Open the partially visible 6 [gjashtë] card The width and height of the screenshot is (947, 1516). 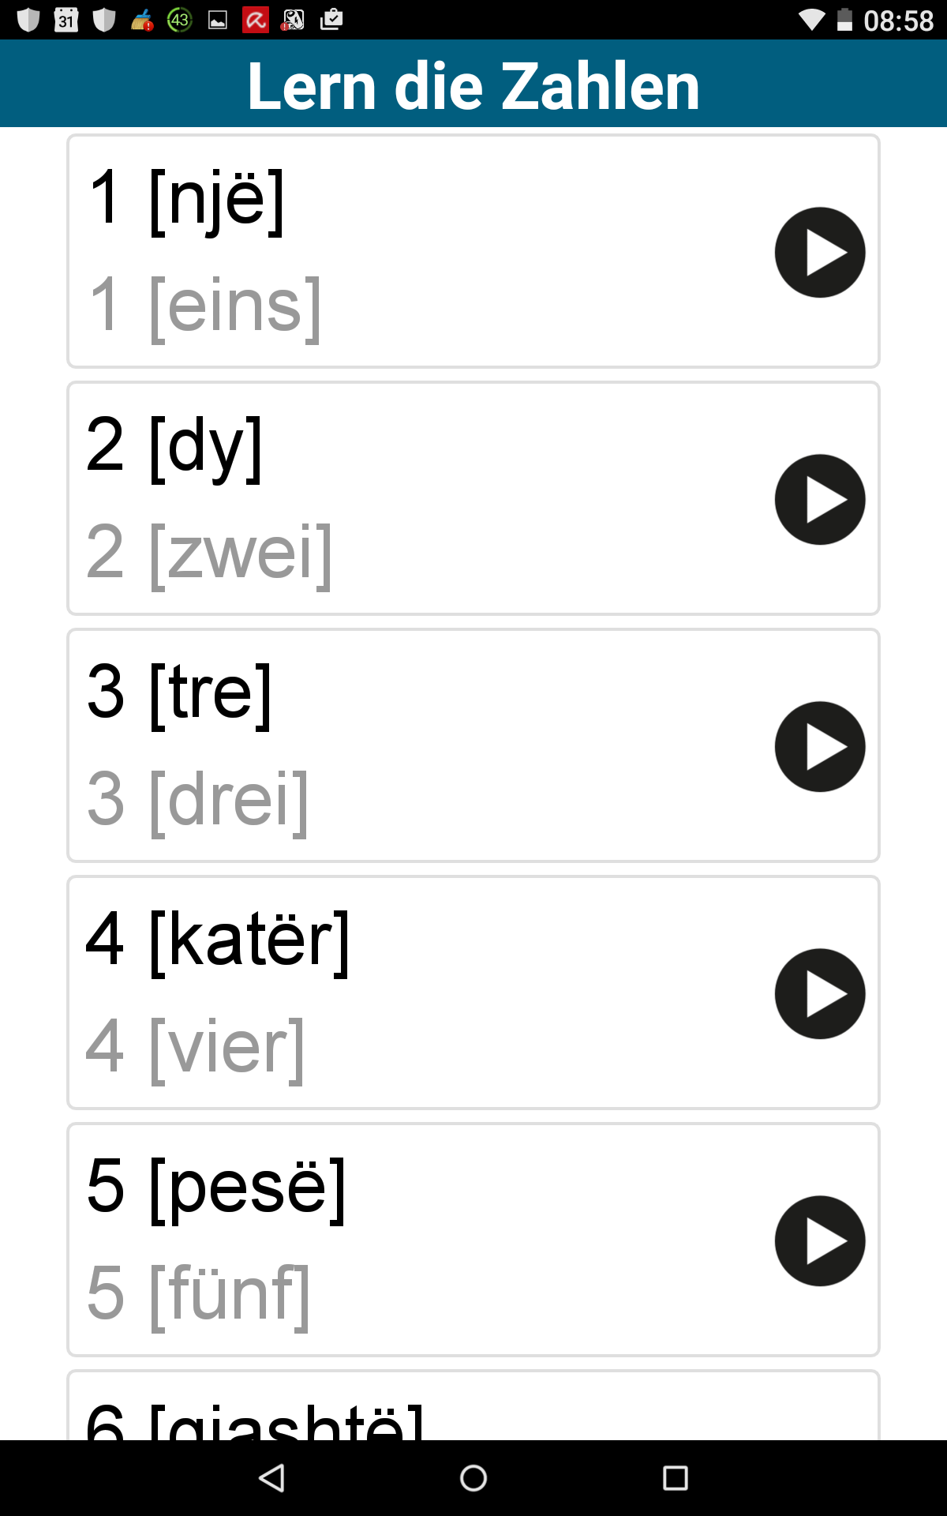coord(473,1405)
